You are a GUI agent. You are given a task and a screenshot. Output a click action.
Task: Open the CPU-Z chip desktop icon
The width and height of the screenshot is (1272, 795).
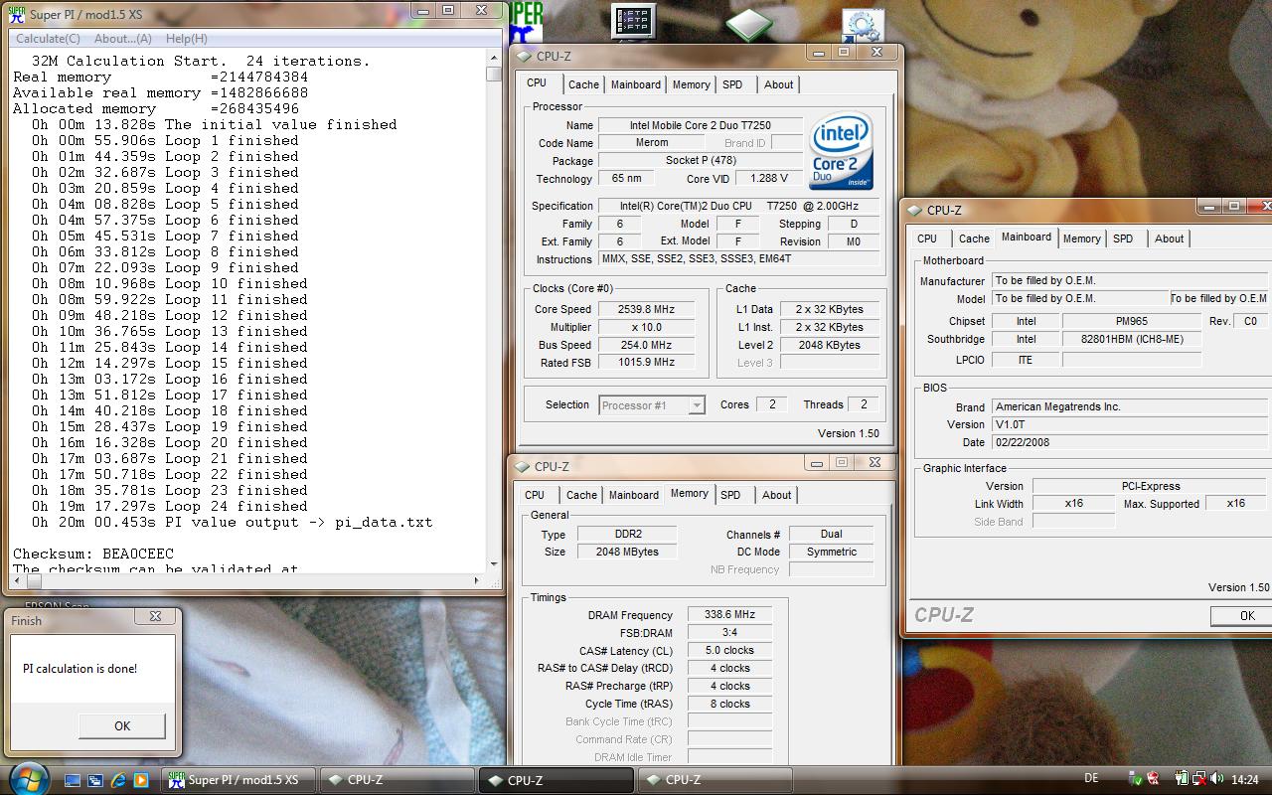pos(749,23)
